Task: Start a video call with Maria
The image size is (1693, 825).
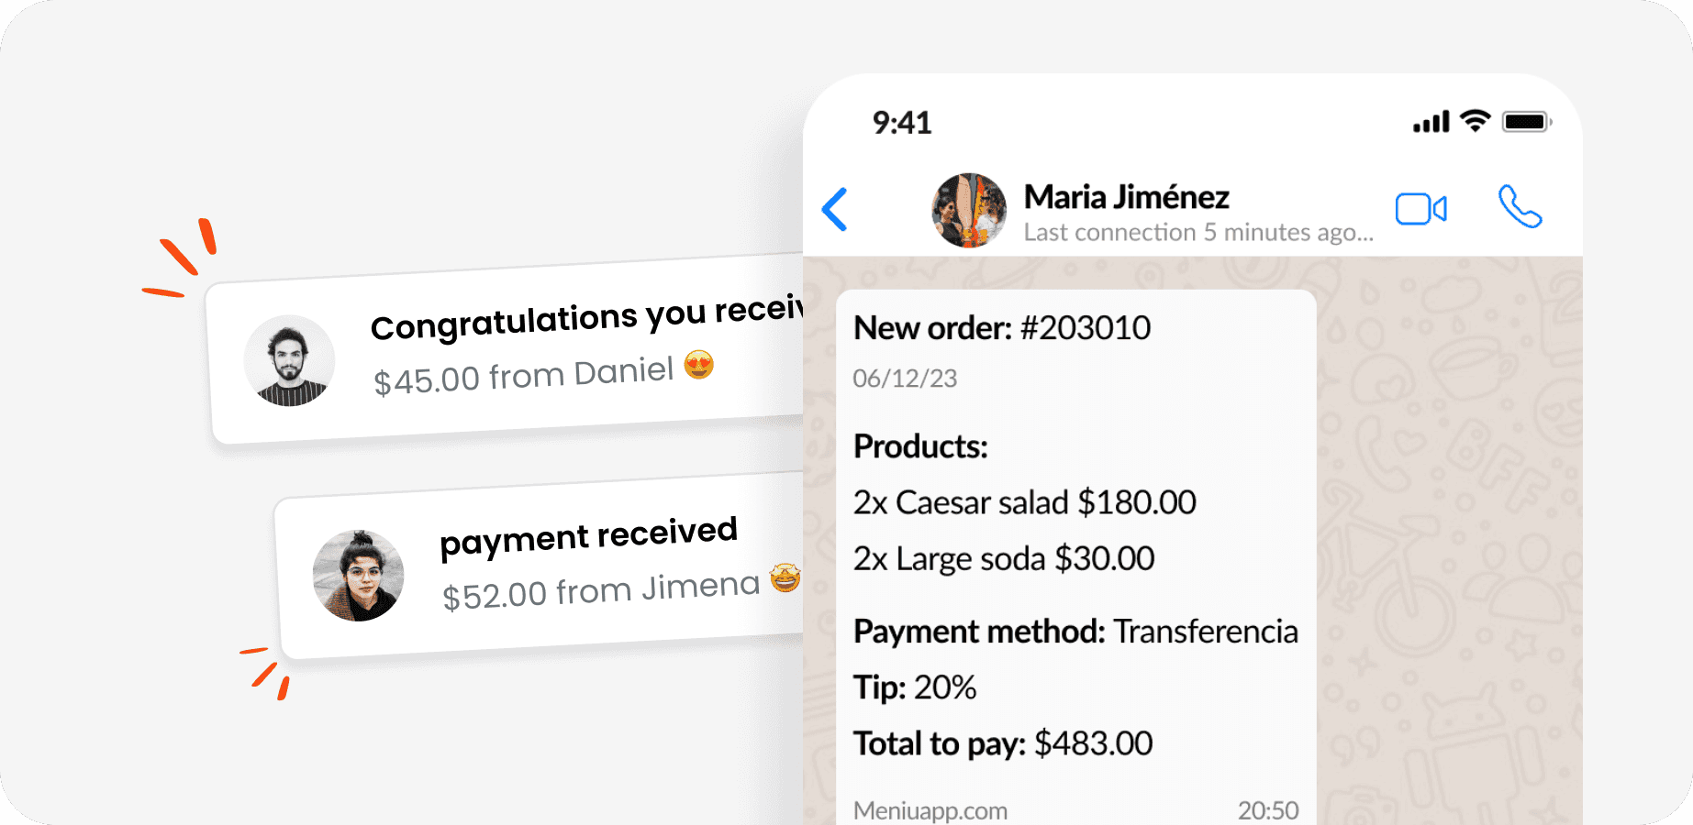Action: pos(1420,209)
